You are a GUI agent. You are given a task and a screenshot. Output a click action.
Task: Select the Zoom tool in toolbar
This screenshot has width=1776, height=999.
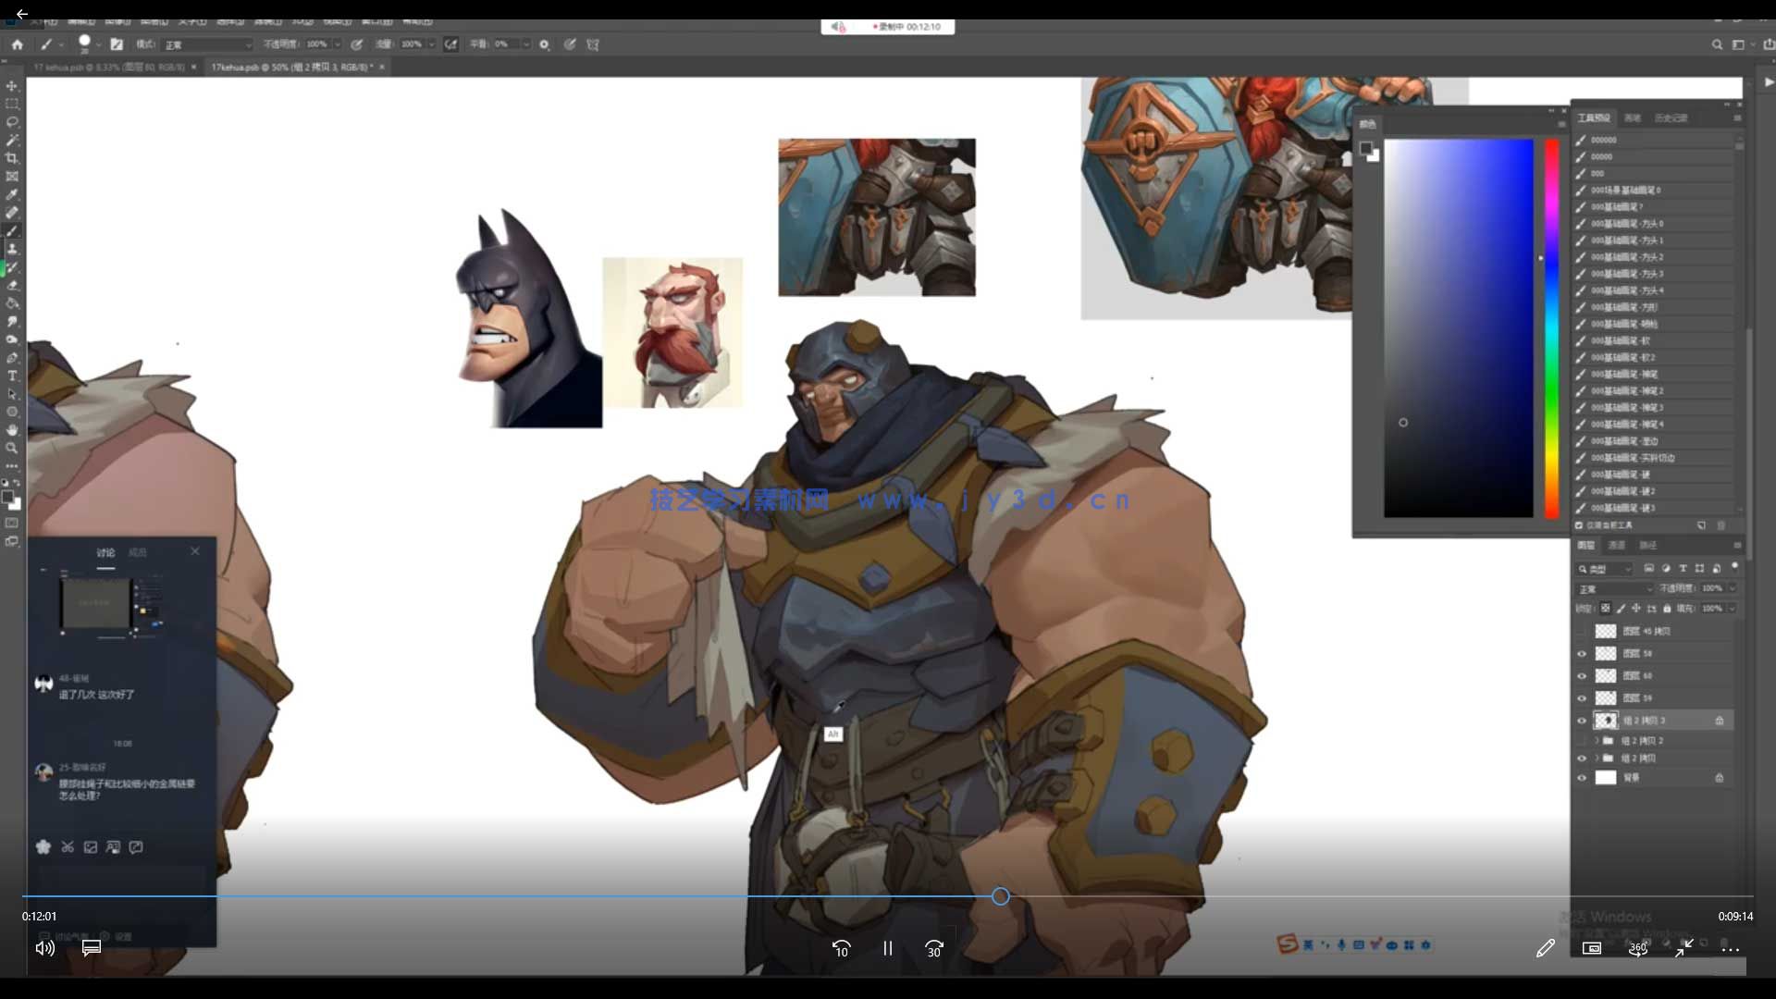click(12, 448)
